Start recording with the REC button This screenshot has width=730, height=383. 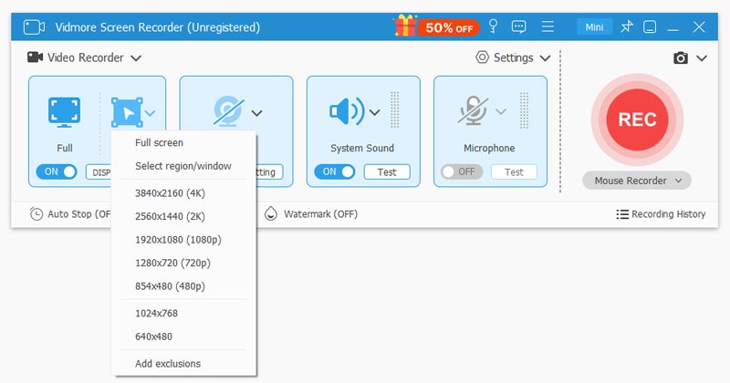[637, 119]
